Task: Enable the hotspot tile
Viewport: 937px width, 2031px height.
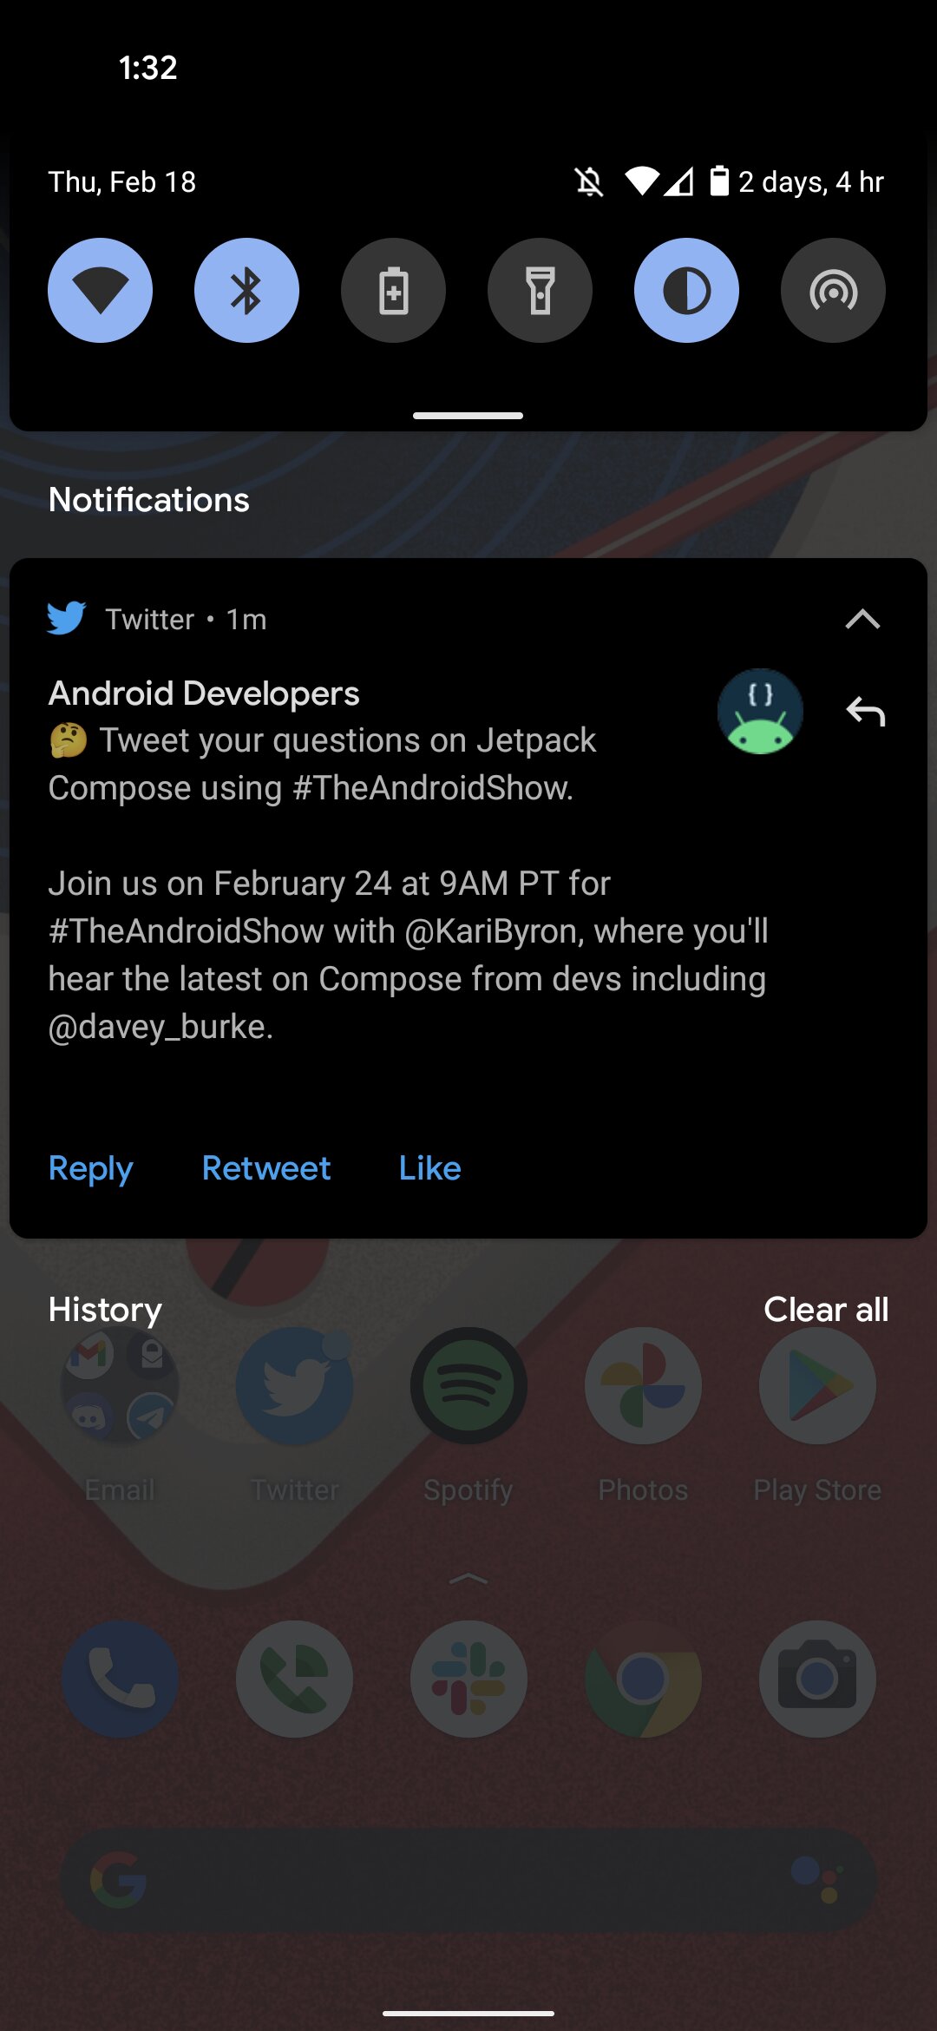Action: coord(833,290)
